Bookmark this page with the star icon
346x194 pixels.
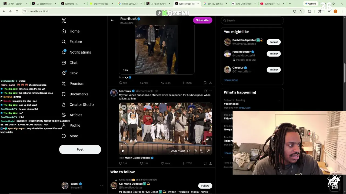click(x=301, y=11)
